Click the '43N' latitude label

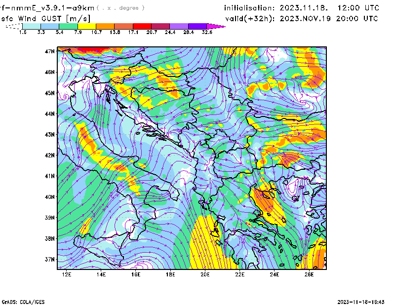point(50,135)
